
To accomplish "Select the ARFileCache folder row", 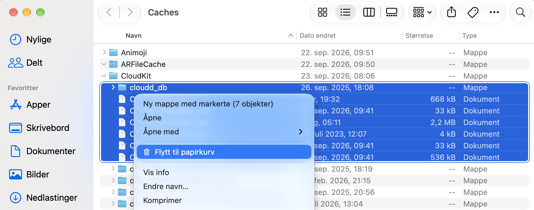I will [315, 64].
